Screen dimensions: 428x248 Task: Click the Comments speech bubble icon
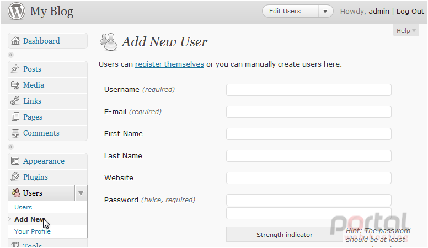tap(15, 133)
